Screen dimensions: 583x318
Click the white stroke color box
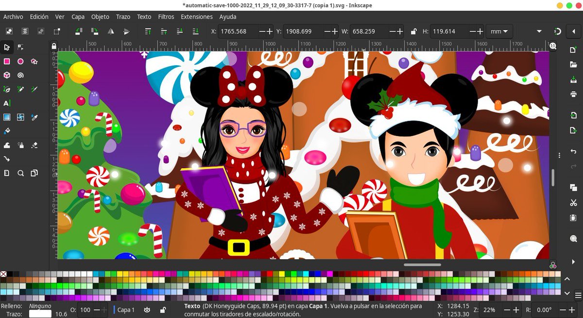(40, 314)
